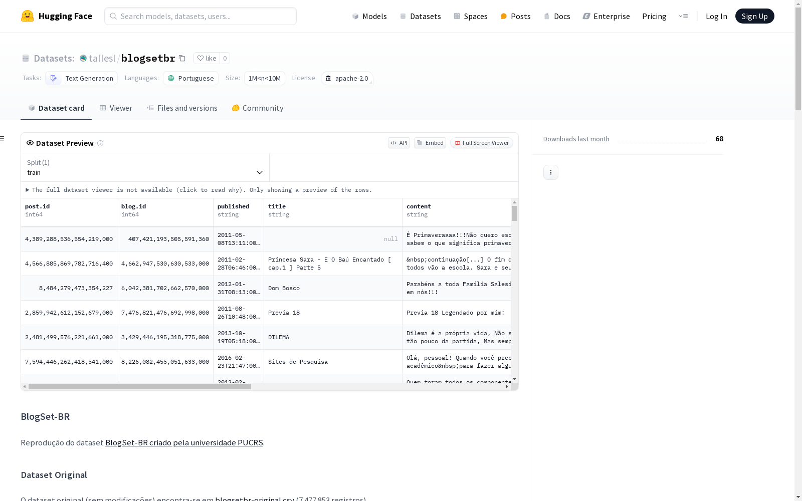Open the BlogSet-BR PUCRS university link
The height and width of the screenshot is (501, 802).
184,443
